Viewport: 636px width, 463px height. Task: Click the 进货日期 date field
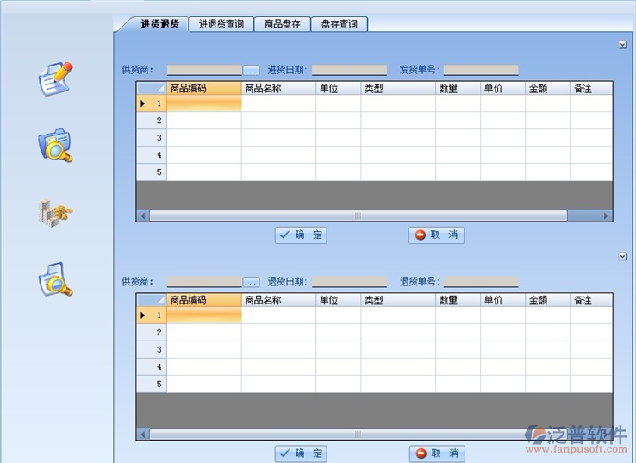pyautogui.click(x=349, y=70)
